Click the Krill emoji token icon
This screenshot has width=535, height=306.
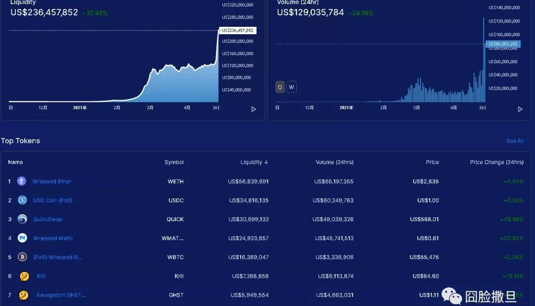pyautogui.click(x=24, y=276)
